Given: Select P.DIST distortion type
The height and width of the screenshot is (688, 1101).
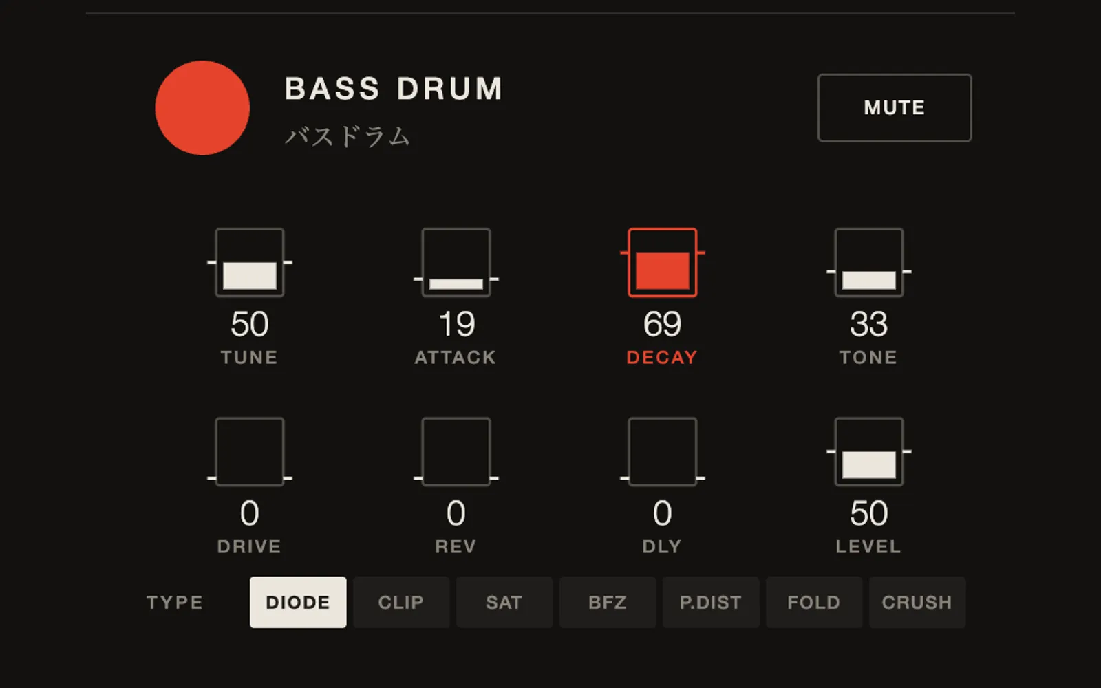Looking at the screenshot, I should [711, 603].
